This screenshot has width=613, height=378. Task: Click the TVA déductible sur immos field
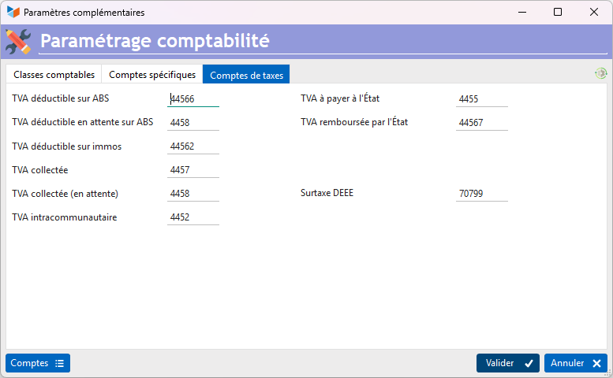[193, 146]
